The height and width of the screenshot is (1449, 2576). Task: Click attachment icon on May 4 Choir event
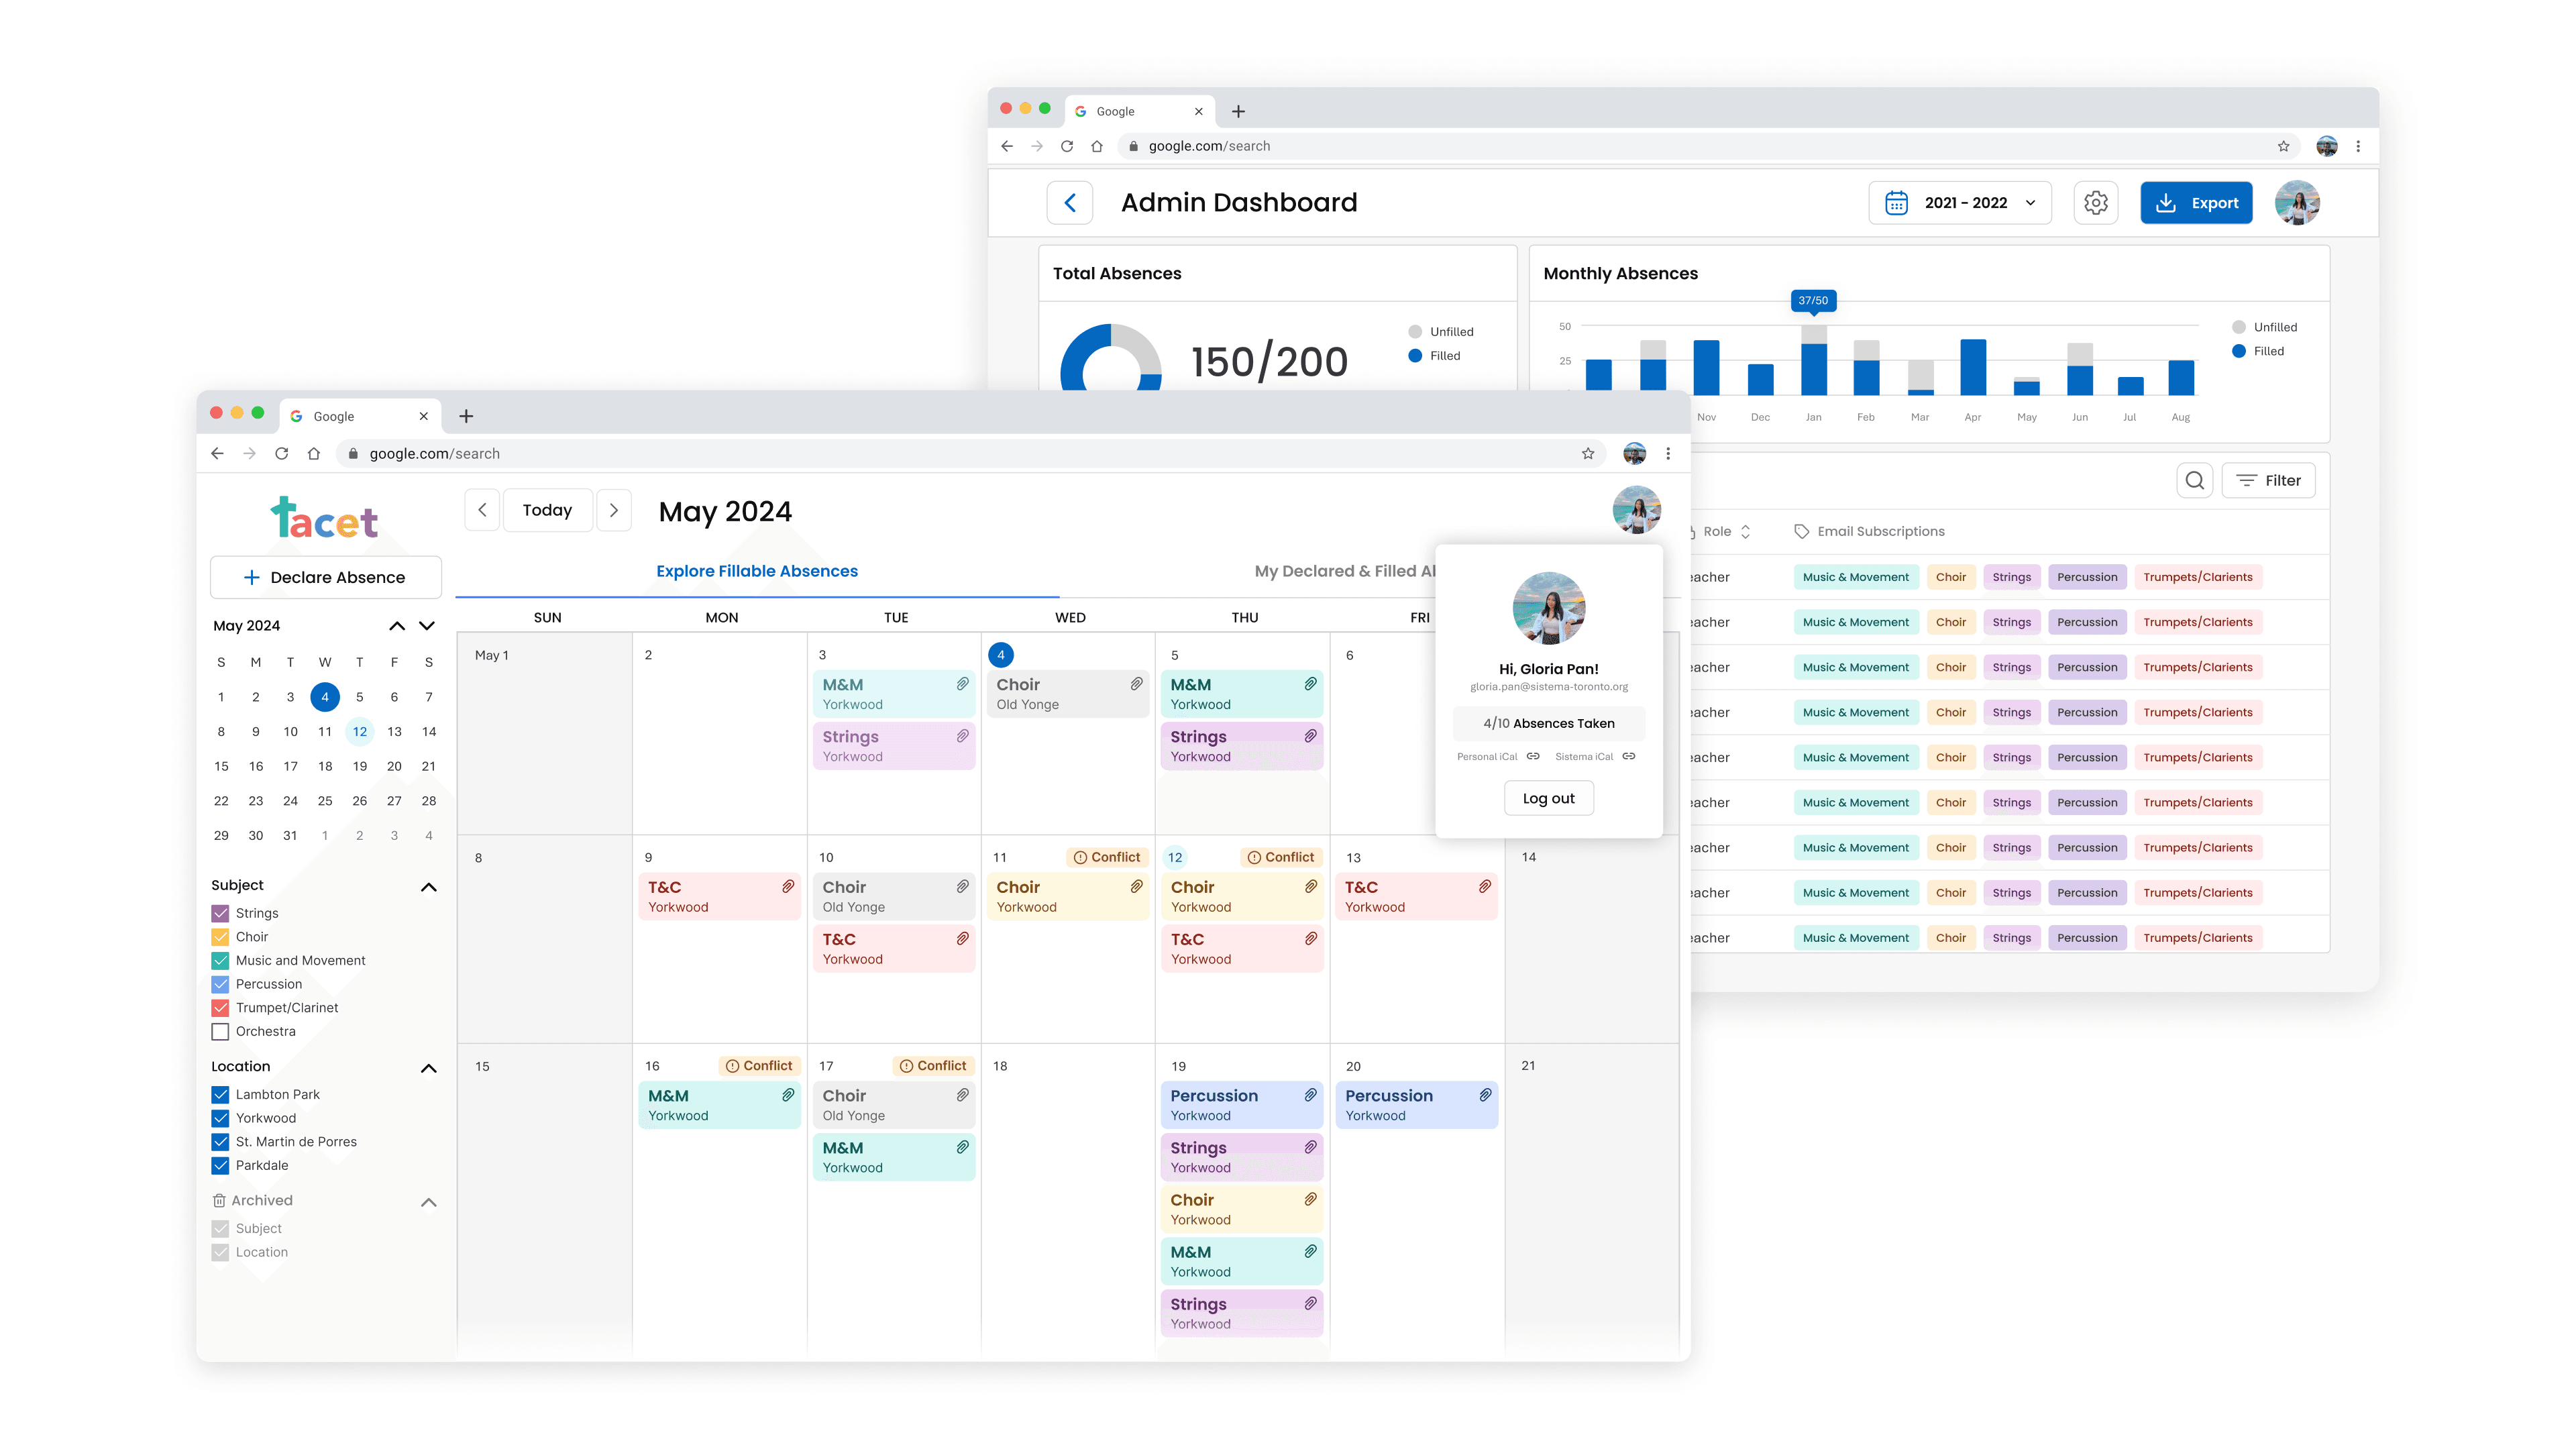[x=1136, y=684]
